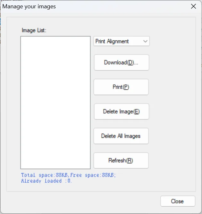Close the dialog using the title bar X
This screenshot has height=214, width=202.
[193, 6]
